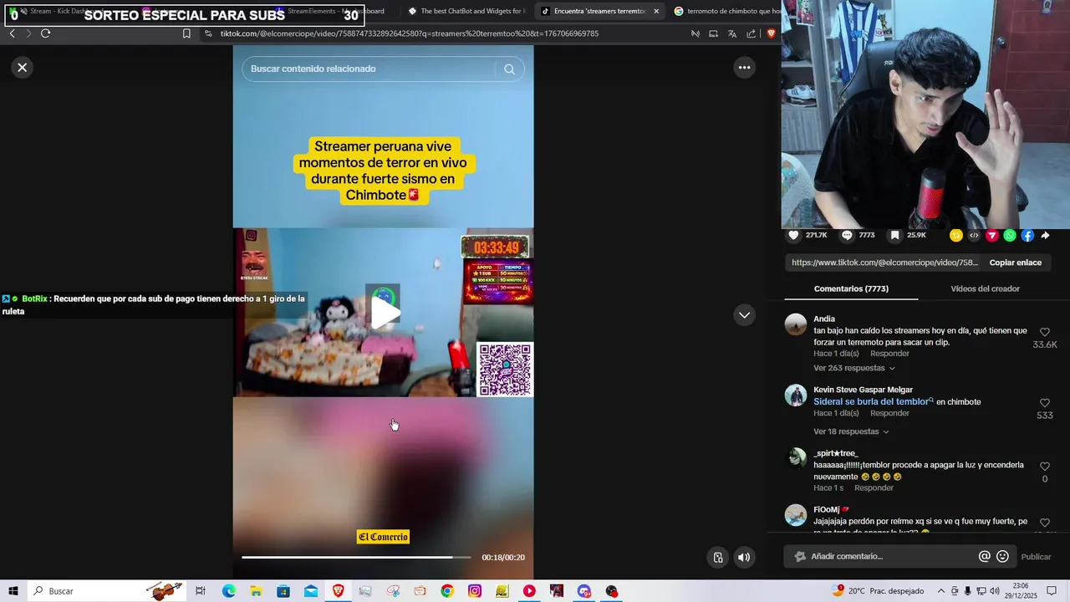Save video with the bookmark icon
1070x602 pixels.
[x=894, y=236]
